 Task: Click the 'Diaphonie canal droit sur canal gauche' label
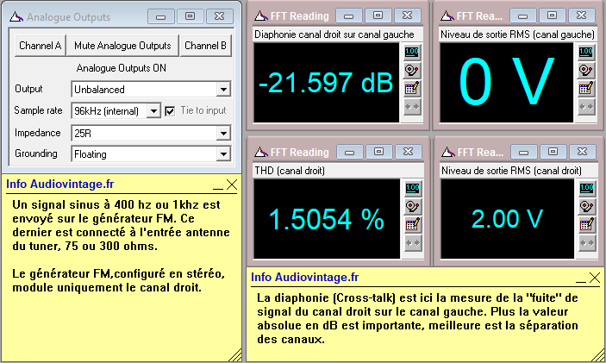point(334,34)
